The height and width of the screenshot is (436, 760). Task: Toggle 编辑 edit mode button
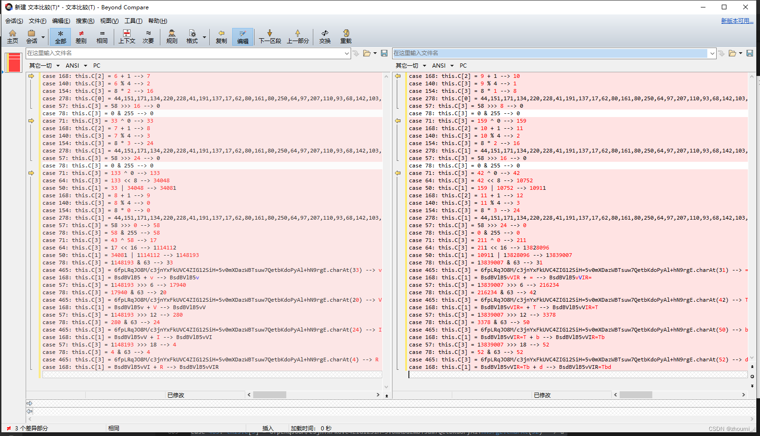point(243,36)
